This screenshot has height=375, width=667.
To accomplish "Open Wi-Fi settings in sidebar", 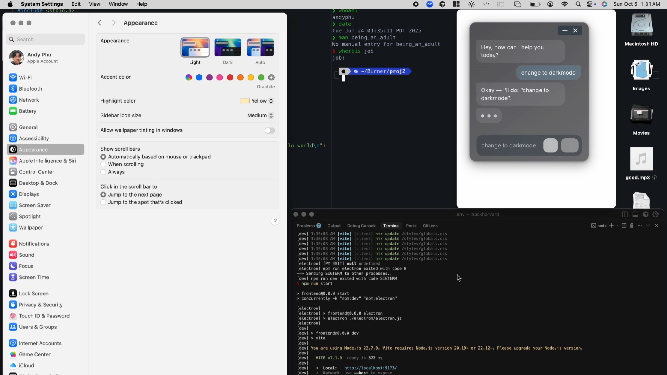I will (25, 77).
